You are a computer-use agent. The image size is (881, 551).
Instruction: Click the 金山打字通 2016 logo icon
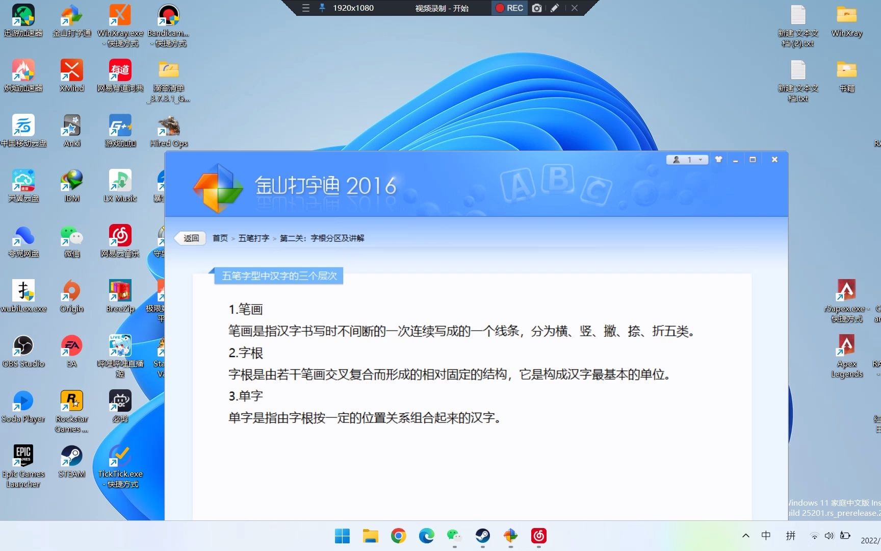coord(218,188)
